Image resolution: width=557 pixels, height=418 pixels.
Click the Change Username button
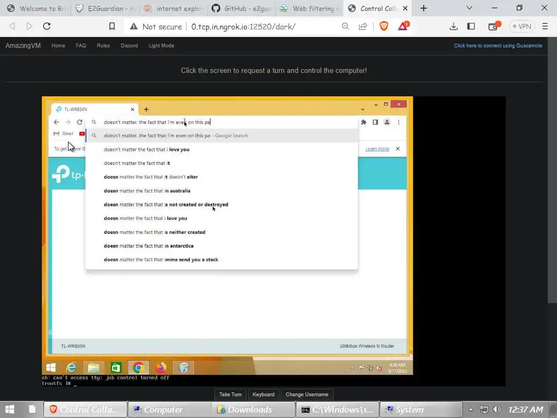click(x=307, y=394)
